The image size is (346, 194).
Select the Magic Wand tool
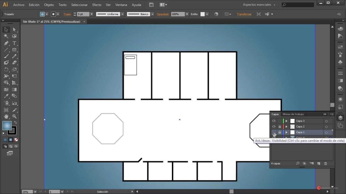(6, 36)
